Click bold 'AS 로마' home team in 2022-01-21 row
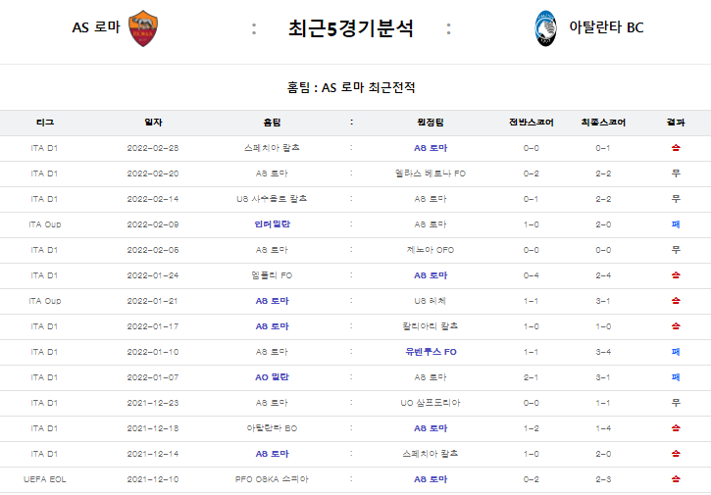711x495 pixels. pos(272,301)
